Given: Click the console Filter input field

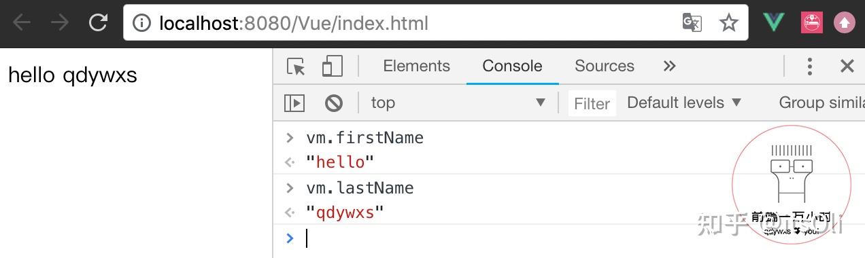Looking at the screenshot, I should [x=592, y=103].
